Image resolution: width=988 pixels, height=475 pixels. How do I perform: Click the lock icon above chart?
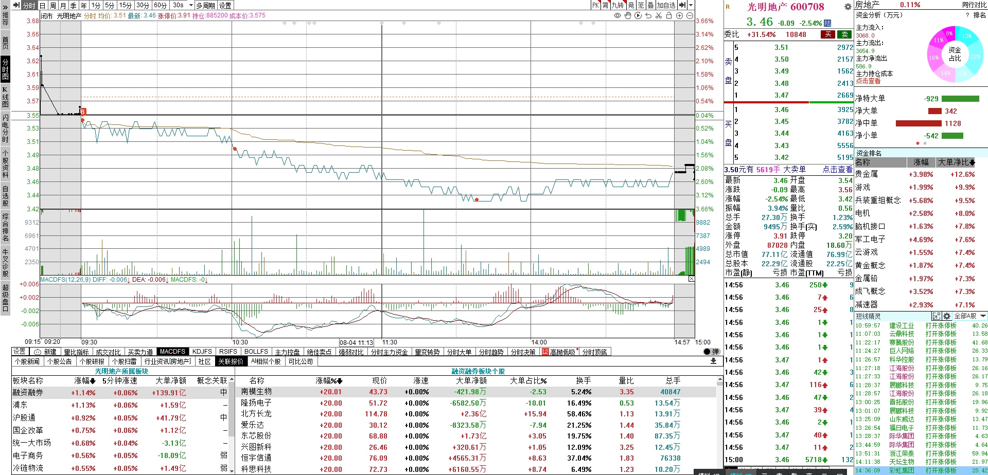[669, 16]
